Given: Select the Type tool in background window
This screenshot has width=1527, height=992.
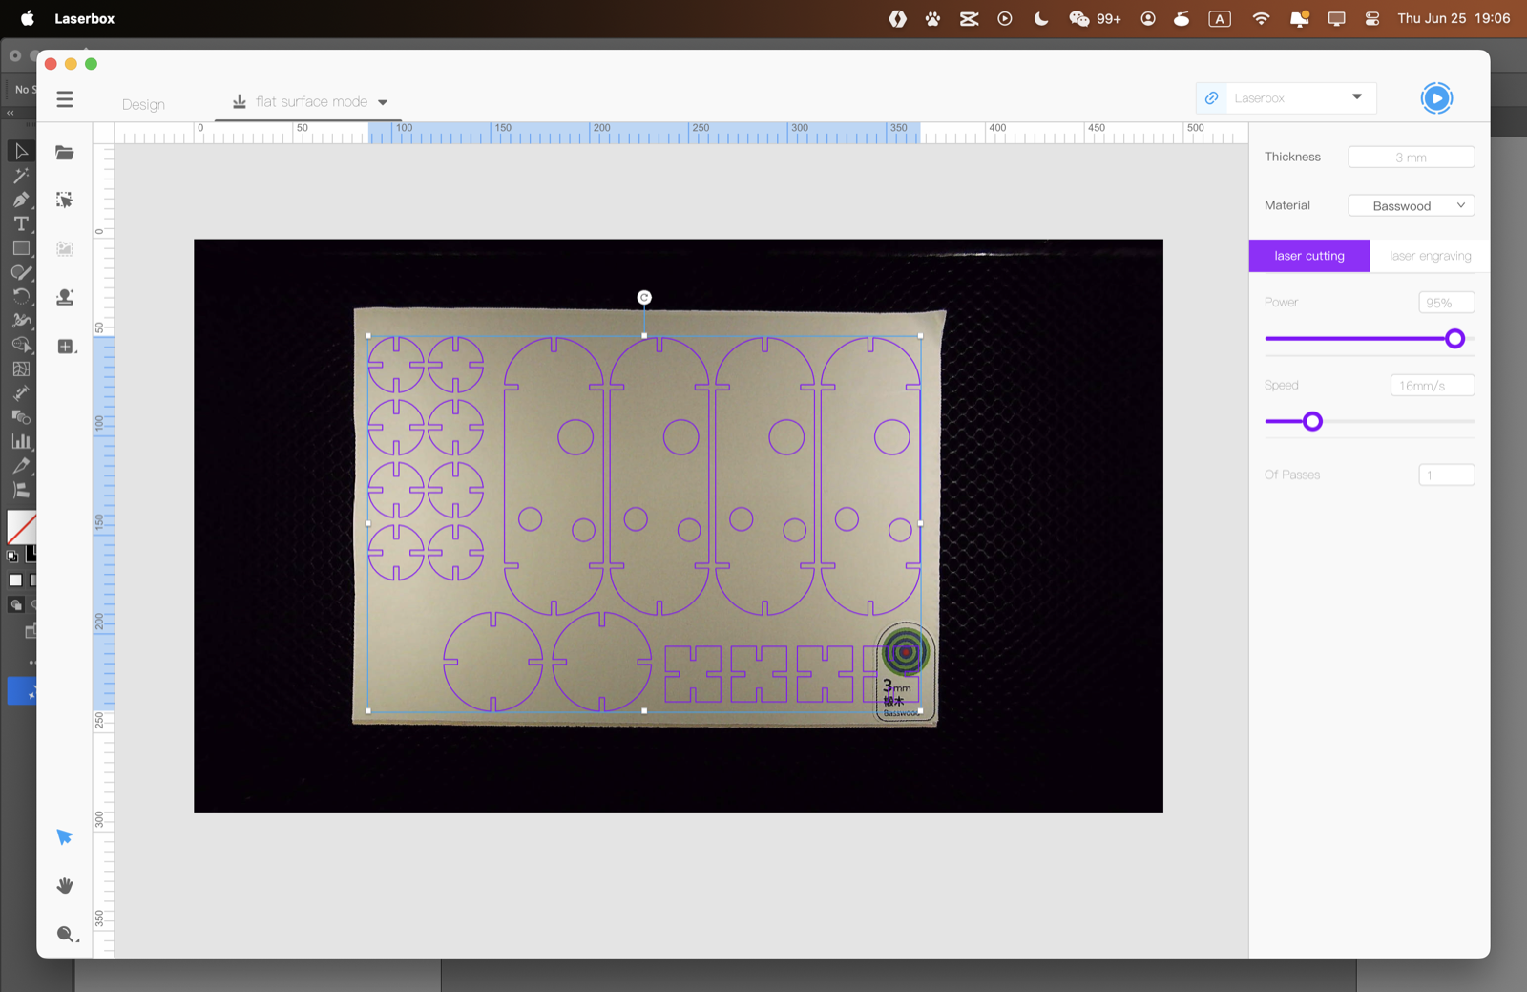Looking at the screenshot, I should (x=21, y=223).
